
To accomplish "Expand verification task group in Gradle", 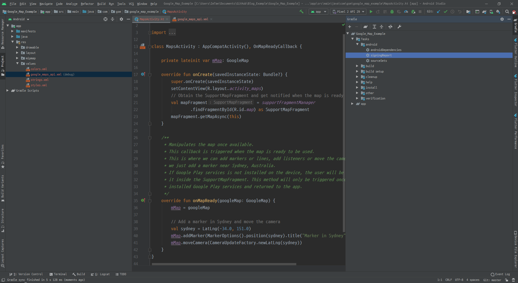I will pos(357,98).
